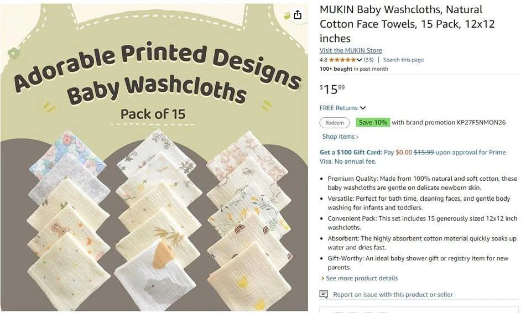The image size is (531, 313).
Task: Click the Save 10% green badge
Action: click(373, 122)
